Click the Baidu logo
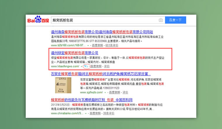222x129 pixels. coord(38,19)
